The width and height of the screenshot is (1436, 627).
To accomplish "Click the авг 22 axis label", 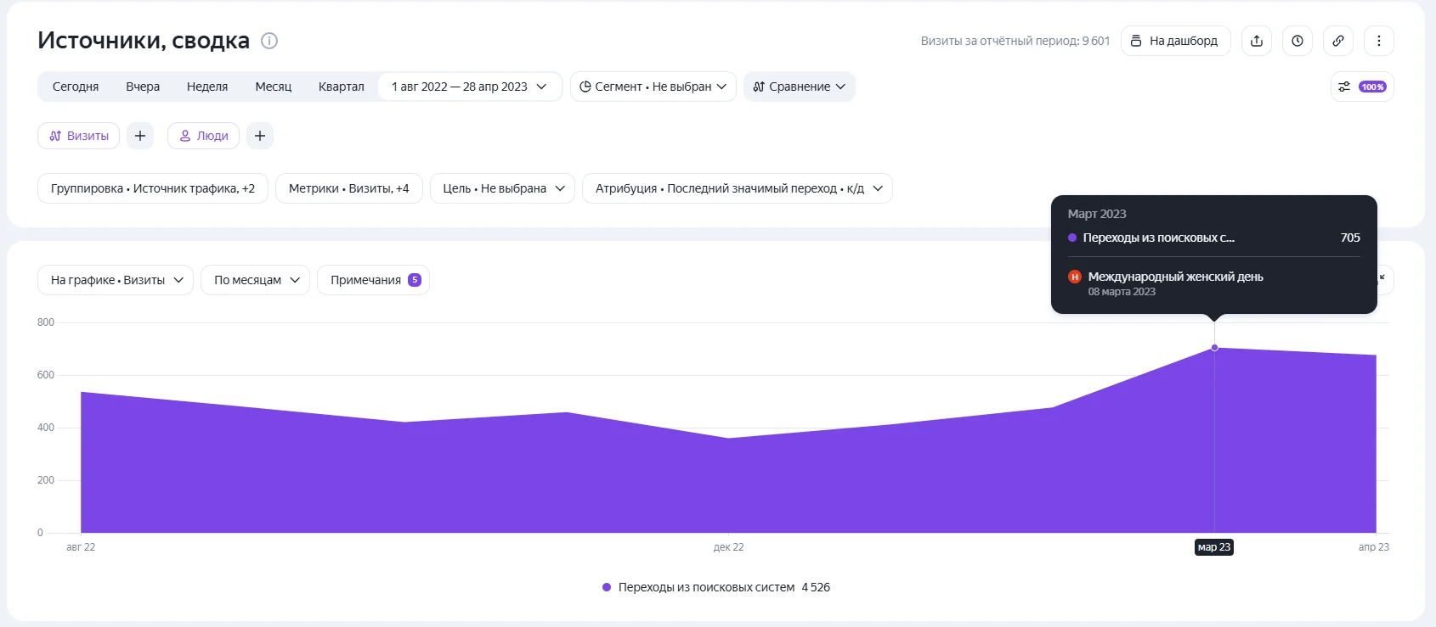I will pyautogui.click(x=81, y=547).
